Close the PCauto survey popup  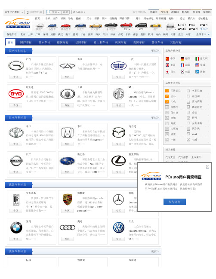point(207,167)
